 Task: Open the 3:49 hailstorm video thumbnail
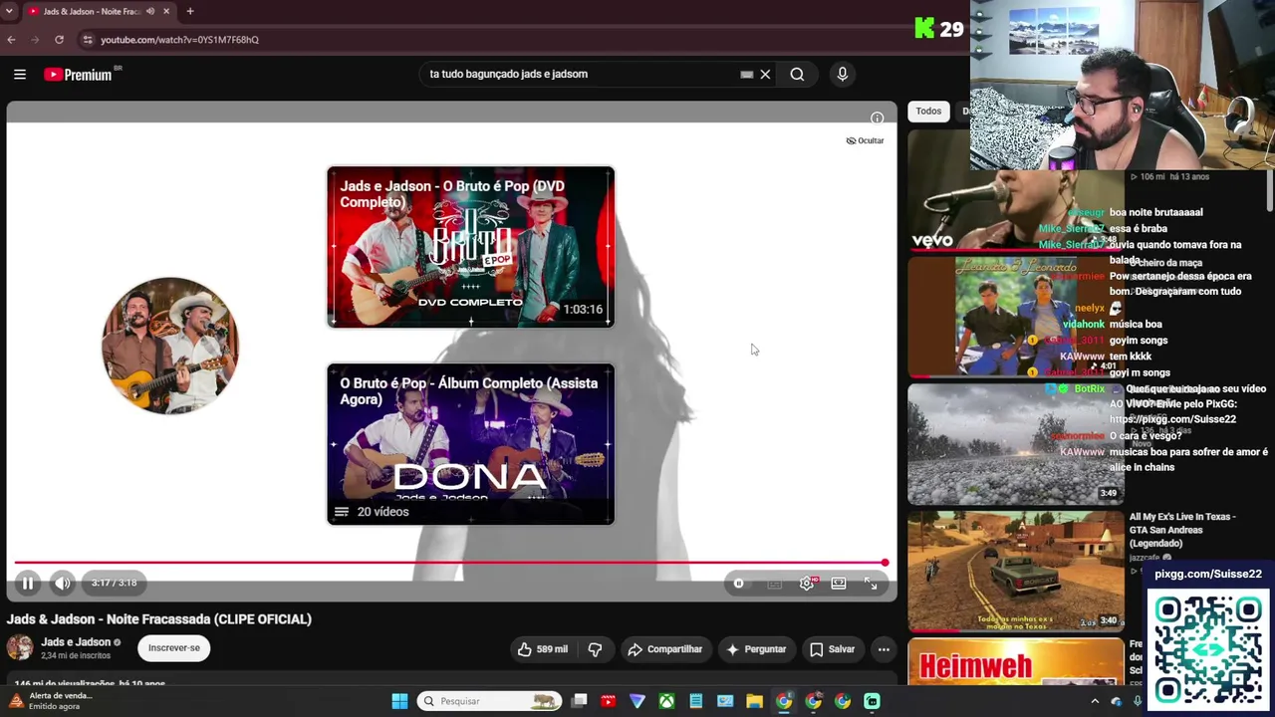pyautogui.click(x=1015, y=444)
